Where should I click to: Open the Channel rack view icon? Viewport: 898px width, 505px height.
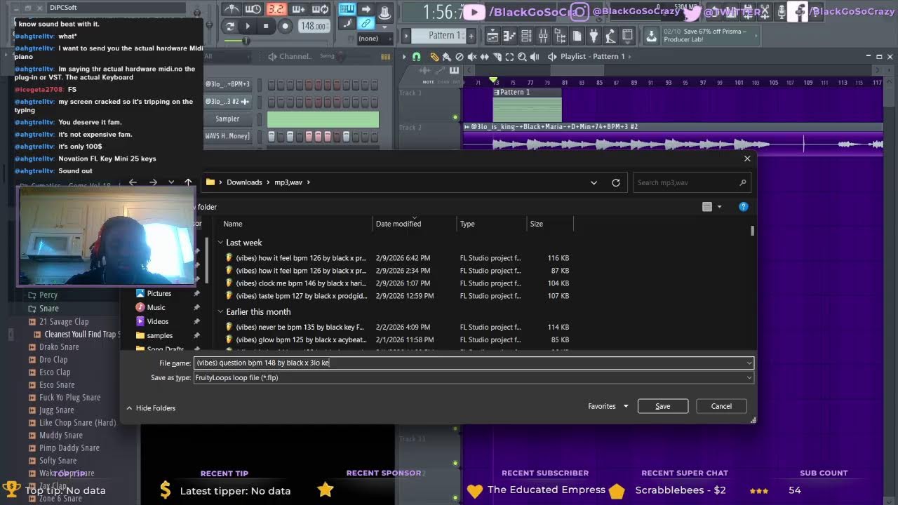[x=525, y=36]
